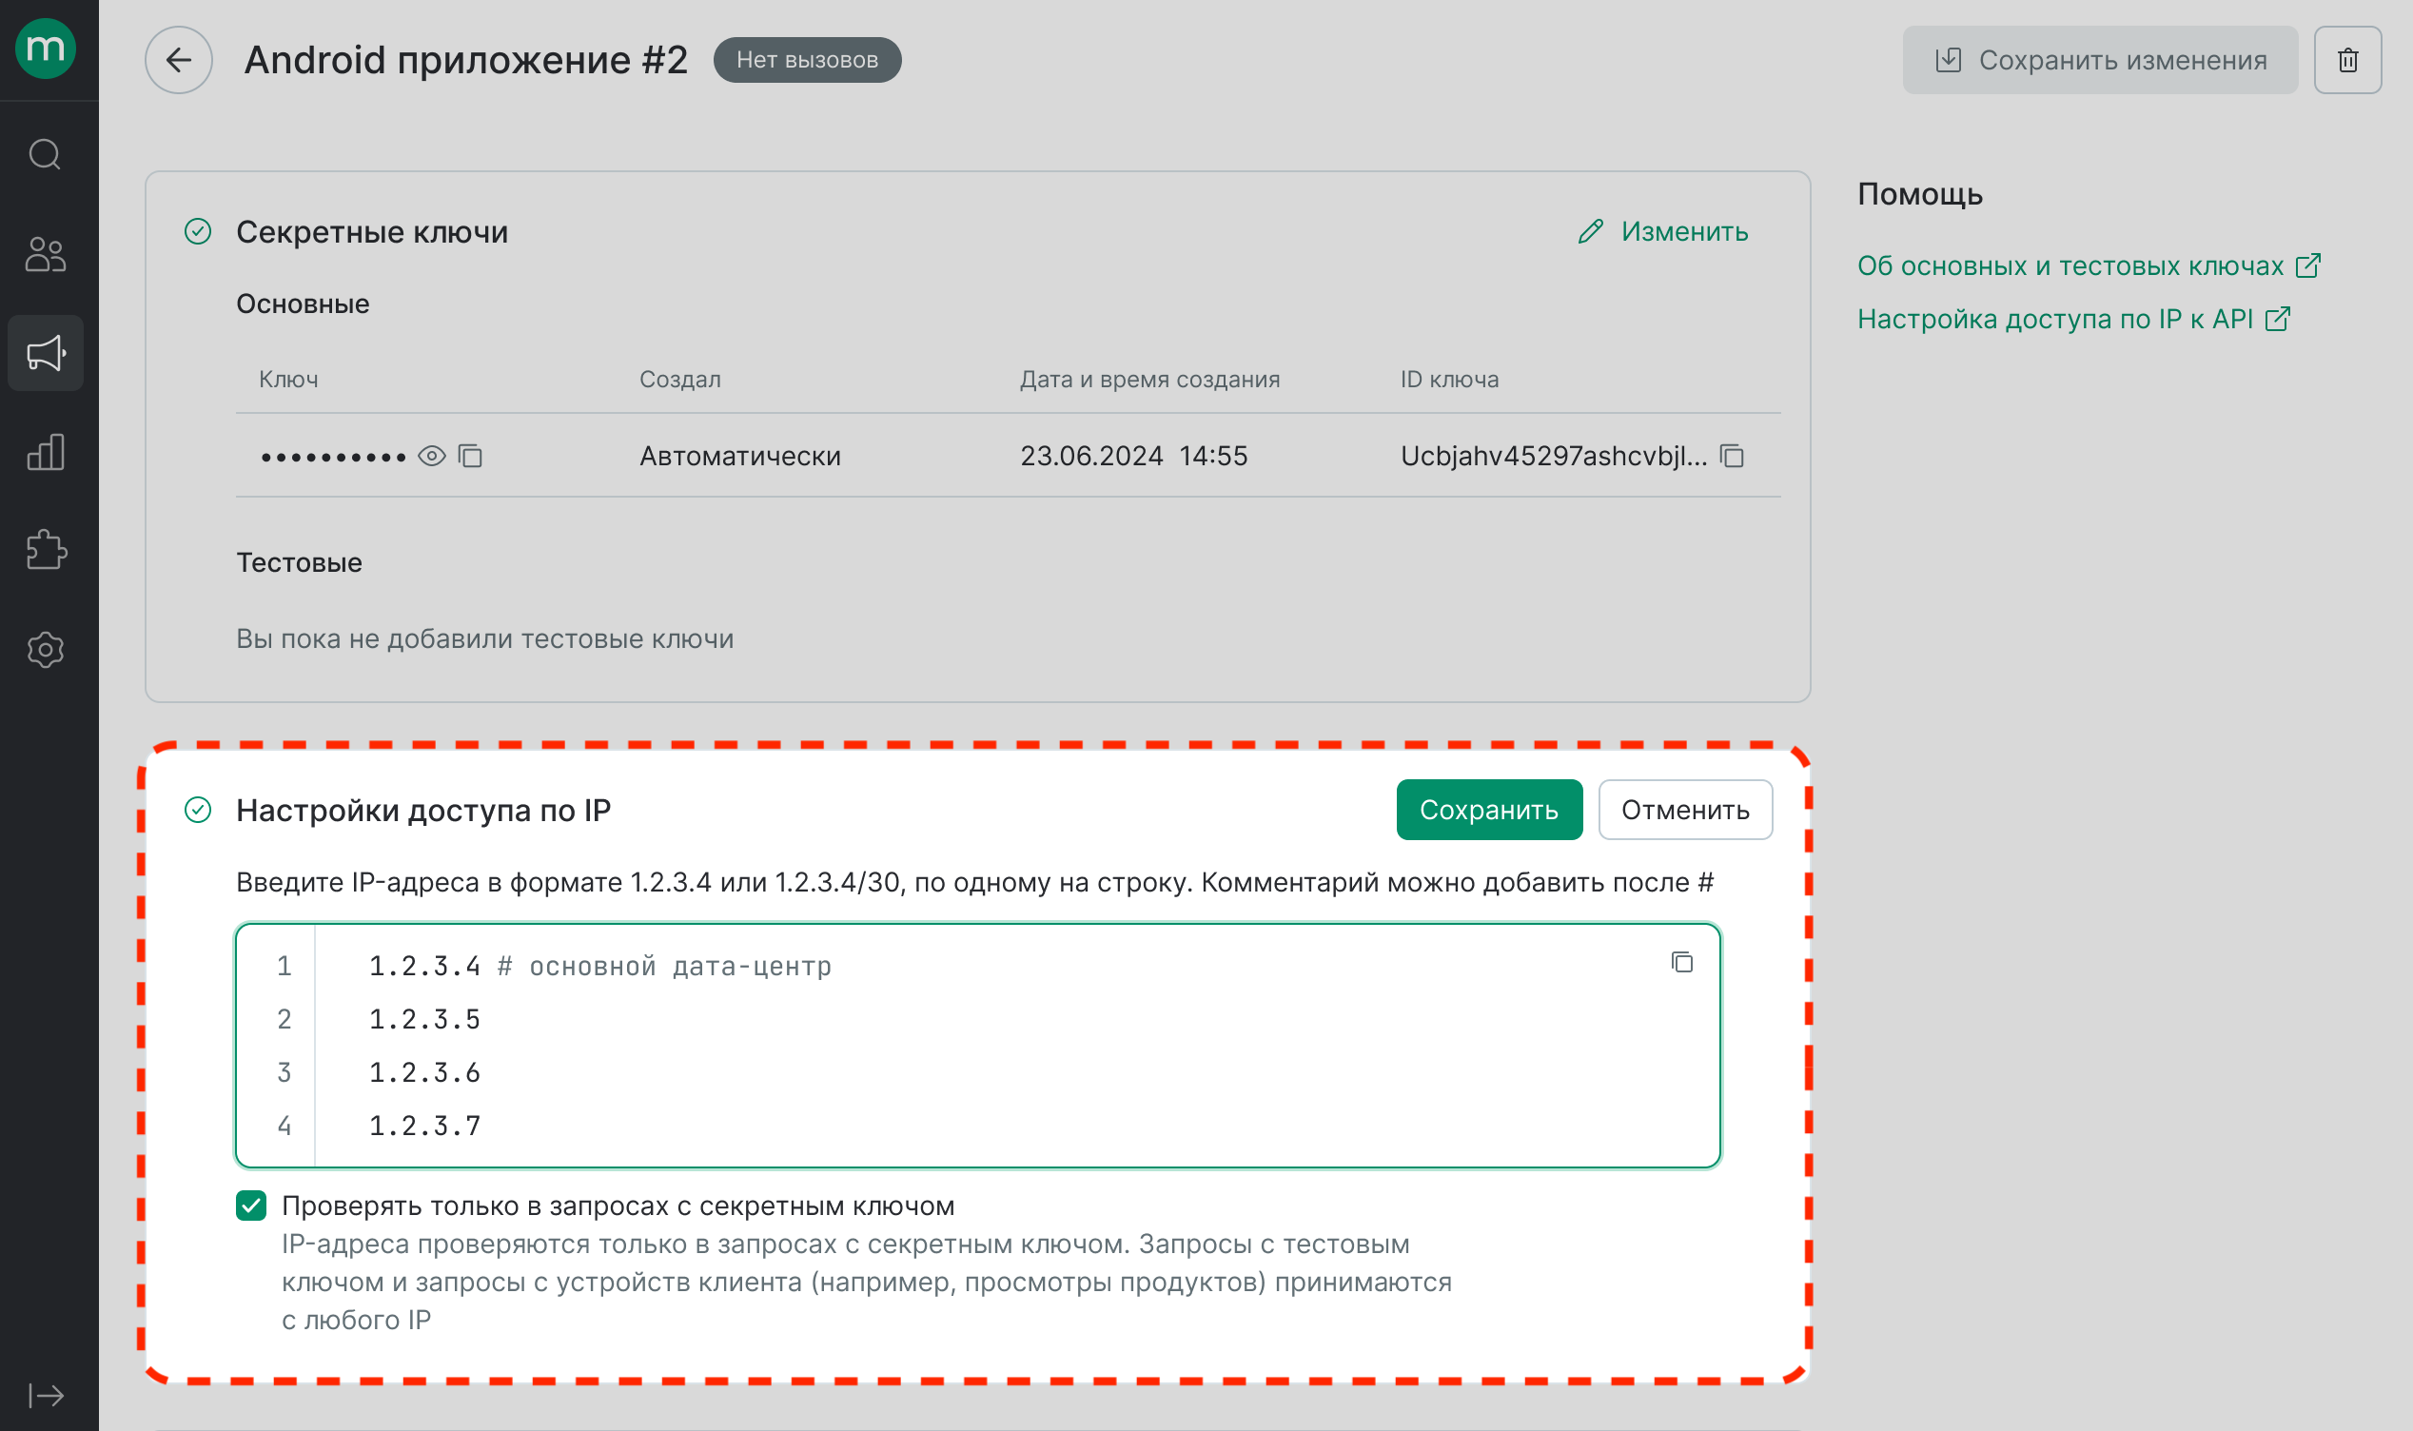The image size is (2413, 1431).
Task: Click the ID ключа column header
Action: (x=1449, y=379)
